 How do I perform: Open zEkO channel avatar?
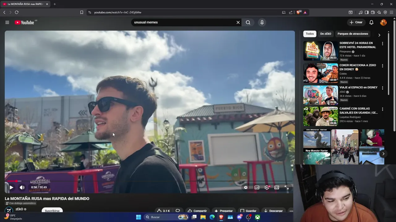point(9,210)
